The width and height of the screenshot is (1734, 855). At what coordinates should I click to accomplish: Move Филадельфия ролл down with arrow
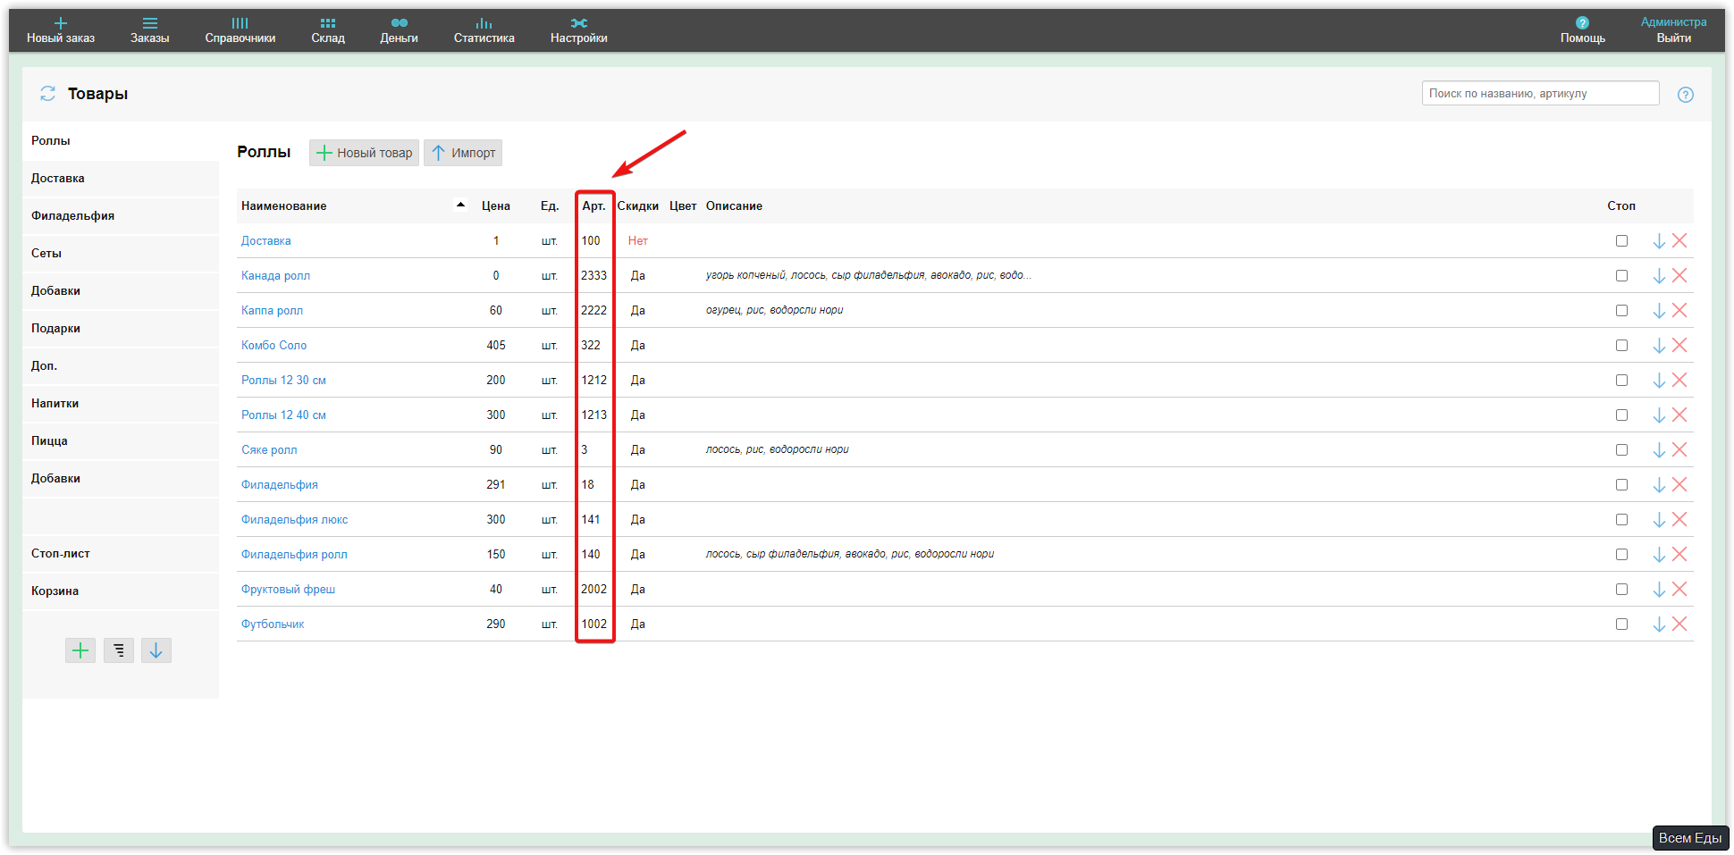pos(1659,554)
